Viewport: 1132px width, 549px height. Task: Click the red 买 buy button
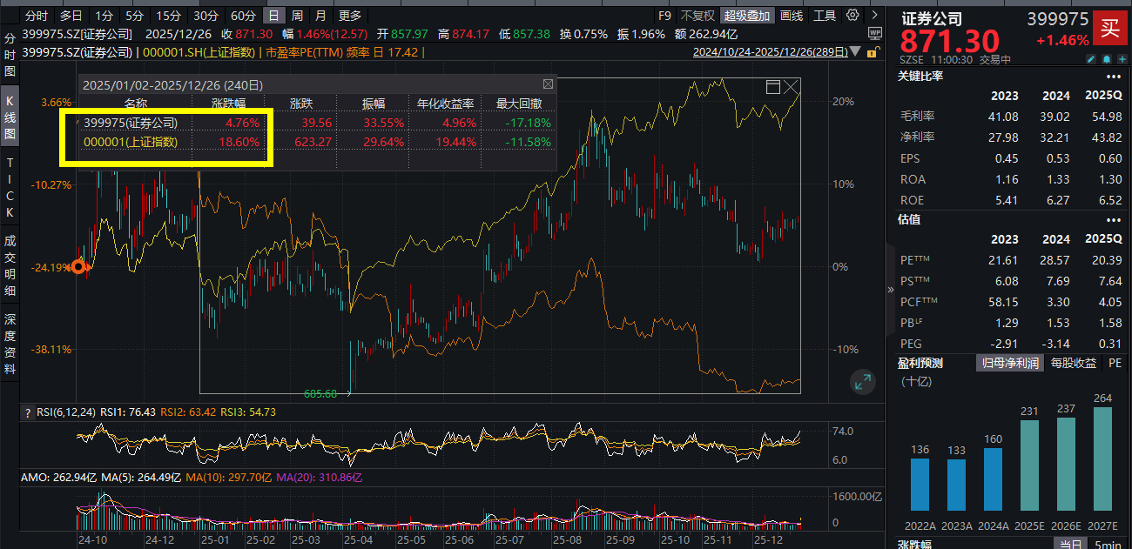[x=1110, y=28]
